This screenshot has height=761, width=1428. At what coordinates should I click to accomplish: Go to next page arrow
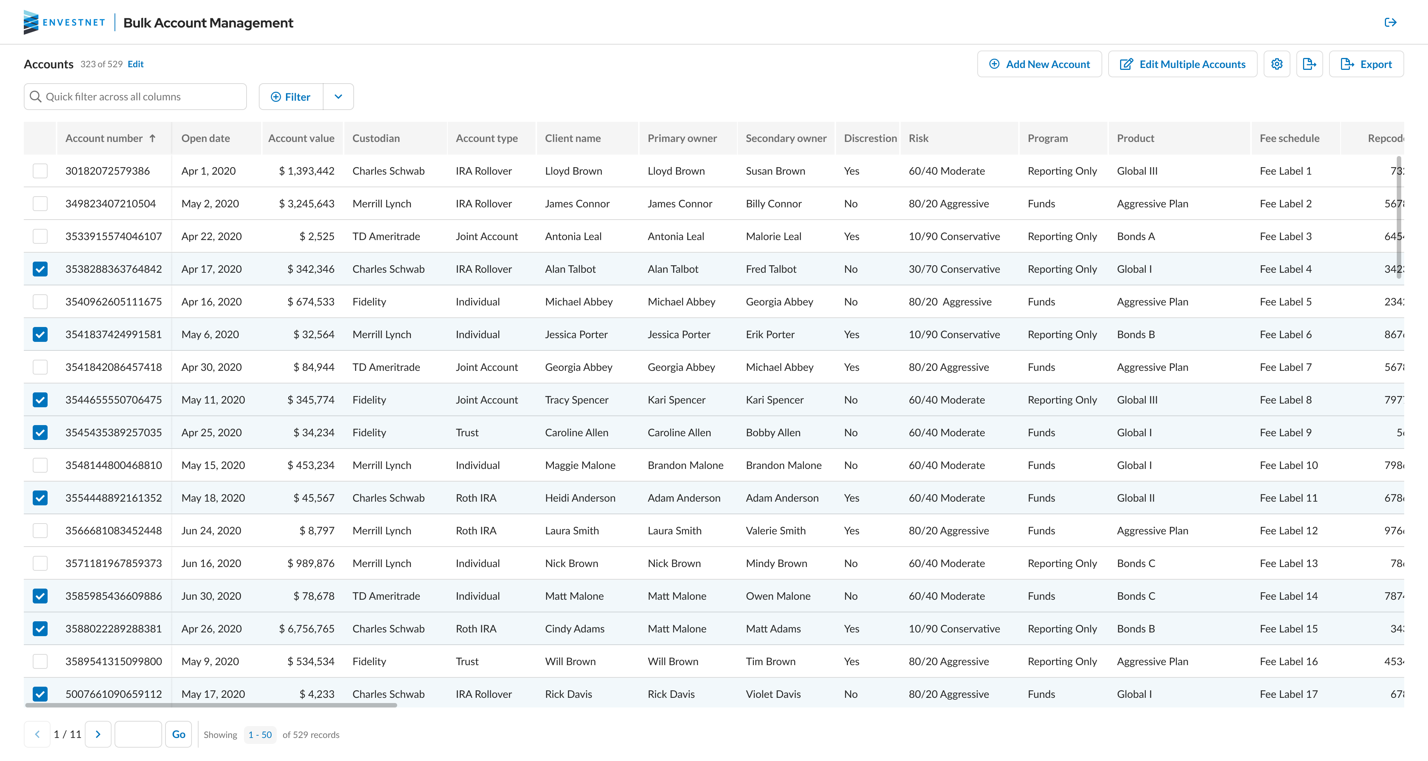point(98,734)
